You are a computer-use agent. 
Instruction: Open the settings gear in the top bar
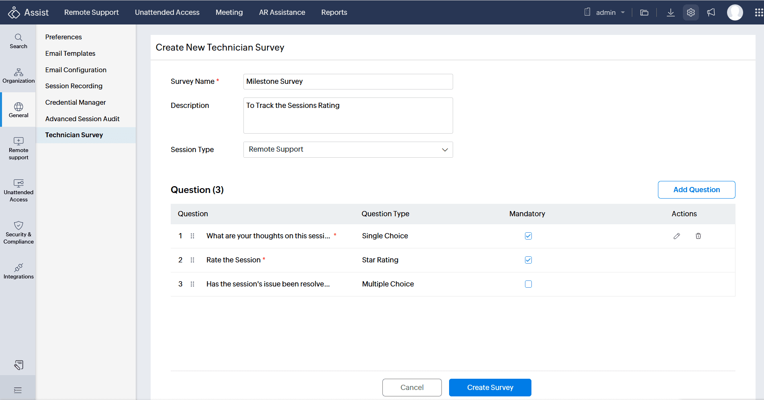pos(690,12)
